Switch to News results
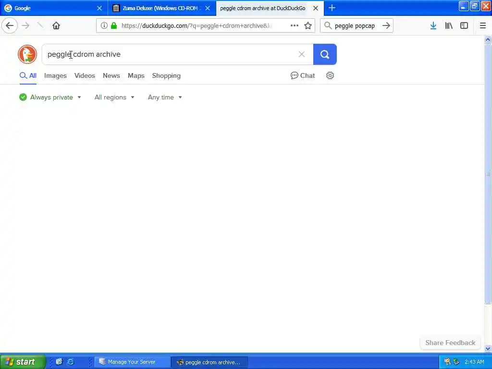 [111, 75]
